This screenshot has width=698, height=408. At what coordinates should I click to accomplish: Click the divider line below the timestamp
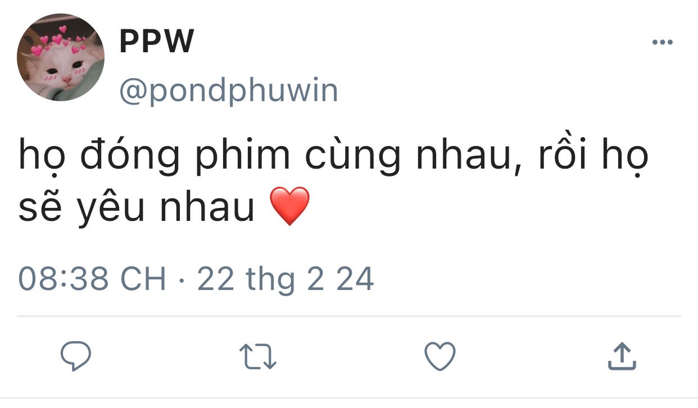tap(349, 316)
